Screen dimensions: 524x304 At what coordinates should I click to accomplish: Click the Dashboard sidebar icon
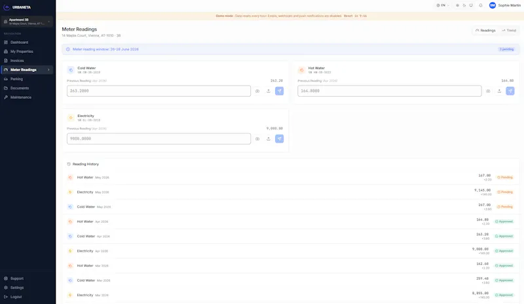coord(6,42)
